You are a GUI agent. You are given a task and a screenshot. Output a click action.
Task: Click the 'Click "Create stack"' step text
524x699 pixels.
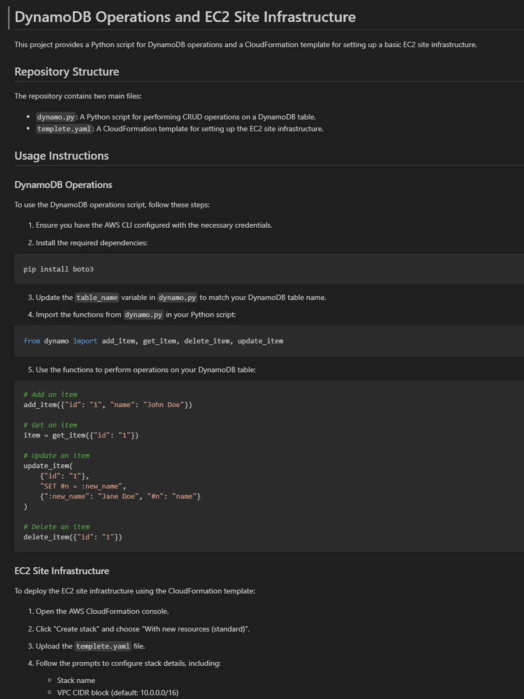(x=143, y=629)
